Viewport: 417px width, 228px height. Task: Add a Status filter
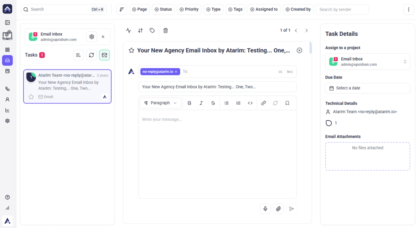coord(163,9)
